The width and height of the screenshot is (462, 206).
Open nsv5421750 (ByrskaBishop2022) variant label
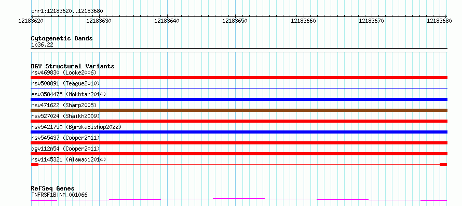tap(76, 127)
